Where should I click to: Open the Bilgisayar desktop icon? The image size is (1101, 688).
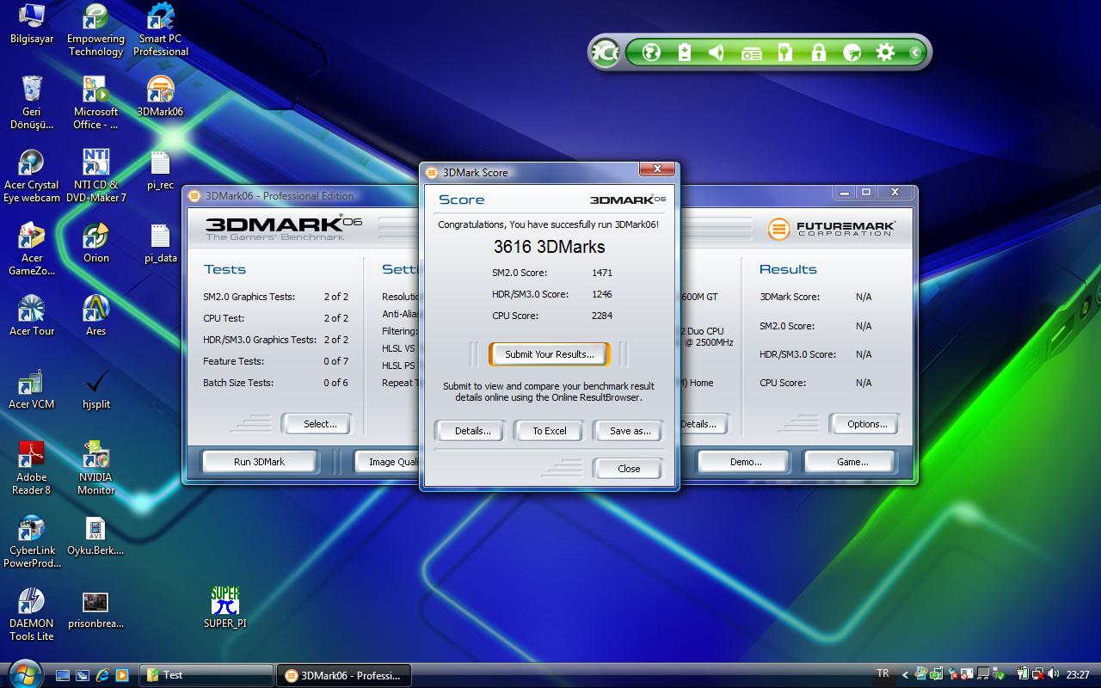click(32, 24)
